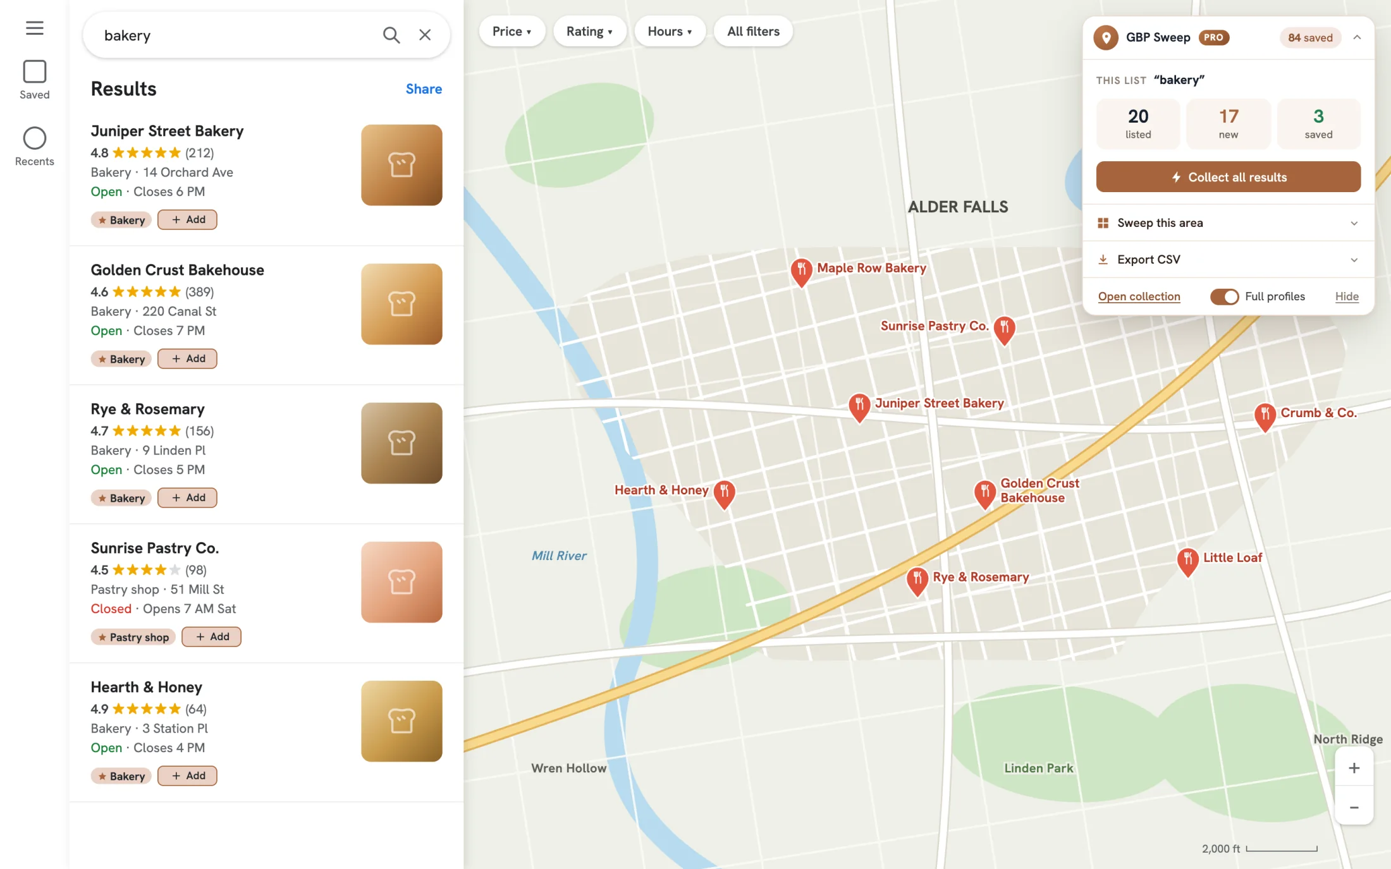This screenshot has height=869, width=1391.
Task: Share the results list
Action: coord(424,89)
